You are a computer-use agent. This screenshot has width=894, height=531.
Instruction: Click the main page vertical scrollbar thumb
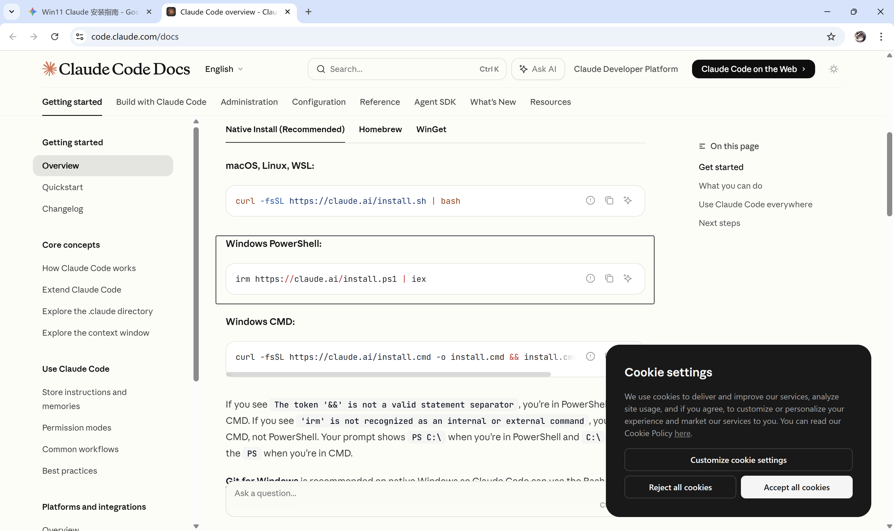tap(889, 174)
